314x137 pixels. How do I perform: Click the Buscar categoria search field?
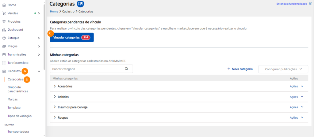pyautogui.click(x=91, y=69)
